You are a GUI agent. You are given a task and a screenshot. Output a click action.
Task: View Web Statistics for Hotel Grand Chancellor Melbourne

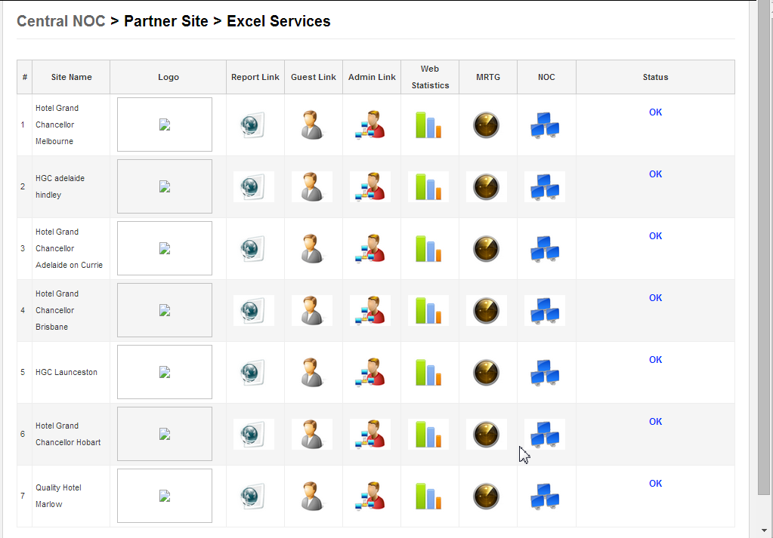point(428,125)
